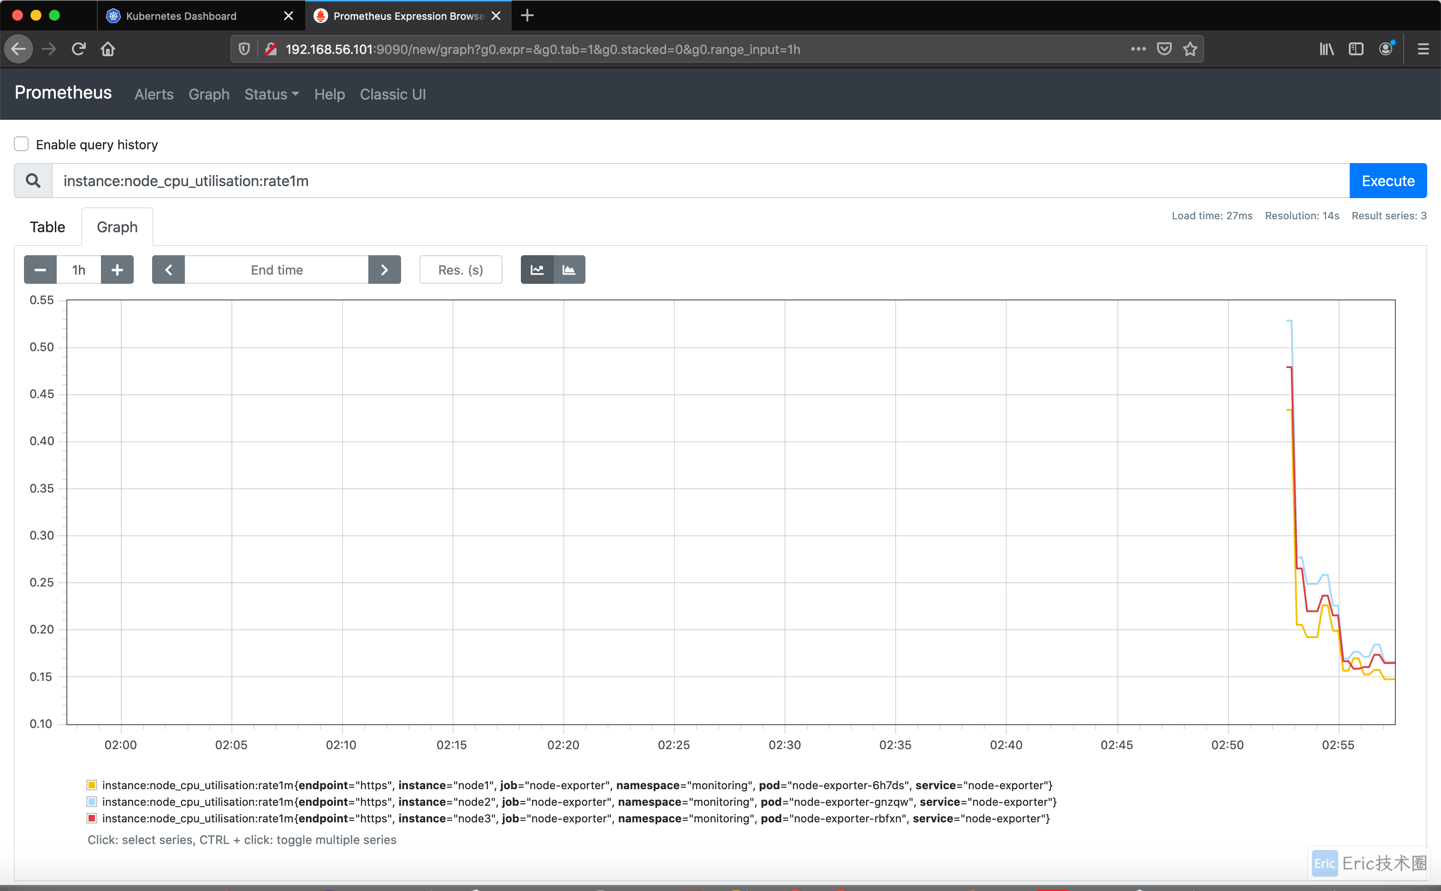Show stacked area graph
1441x891 pixels.
point(569,270)
